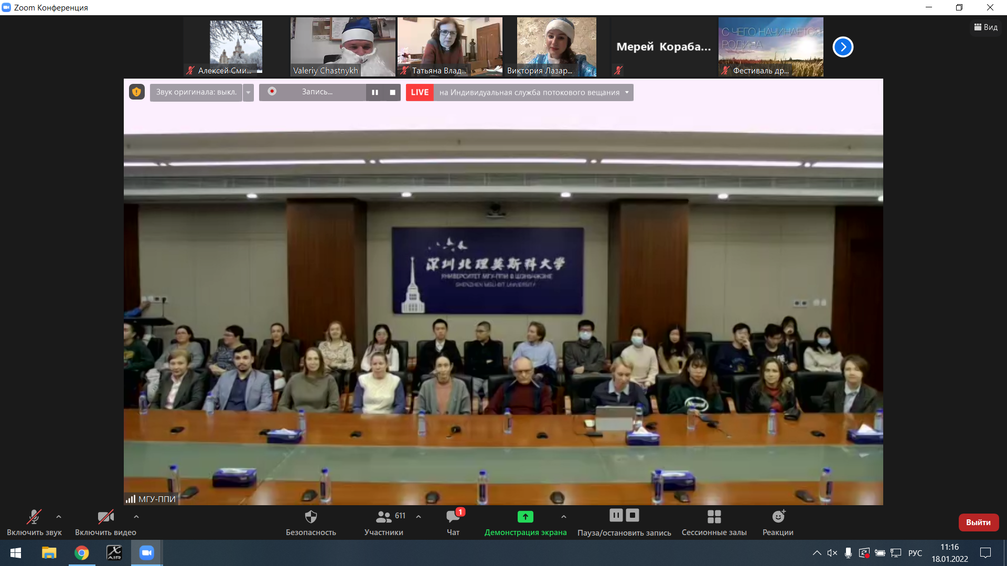Image resolution: width=1007 pixels, height=566 pixels.
Task: Open the Безопасность shield menu
Action: 311,523
